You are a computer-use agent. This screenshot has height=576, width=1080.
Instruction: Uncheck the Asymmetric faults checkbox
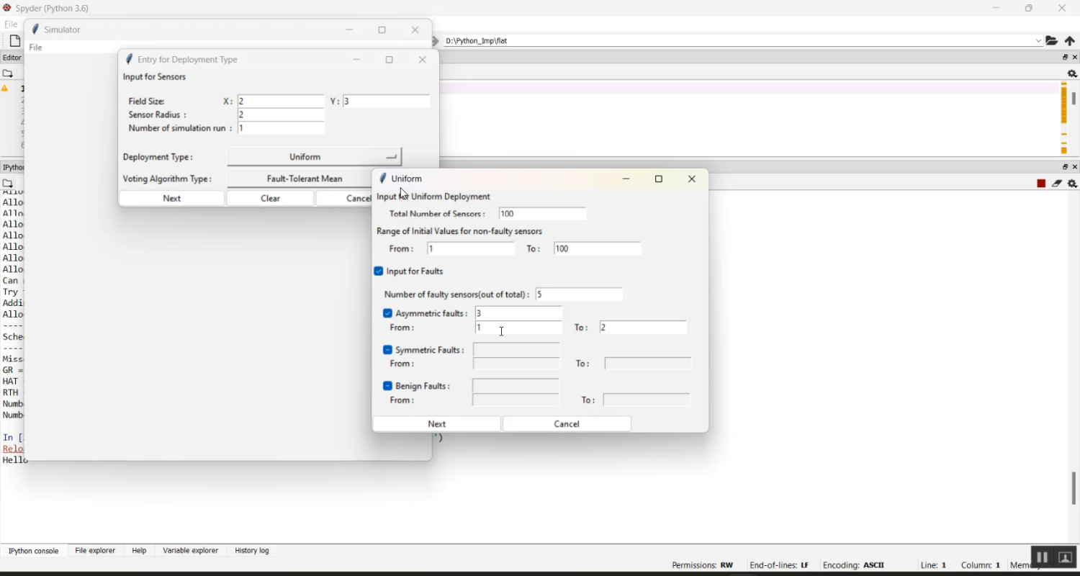click(x=387, y=314)
